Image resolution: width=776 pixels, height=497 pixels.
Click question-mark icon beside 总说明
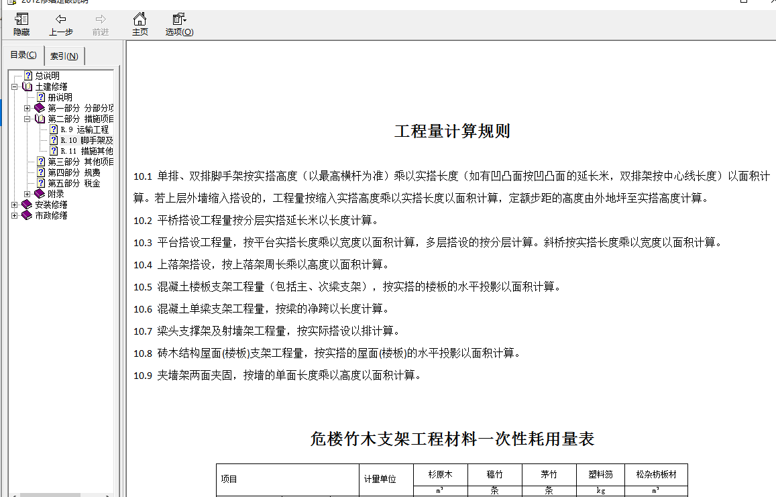coord(29,76)
